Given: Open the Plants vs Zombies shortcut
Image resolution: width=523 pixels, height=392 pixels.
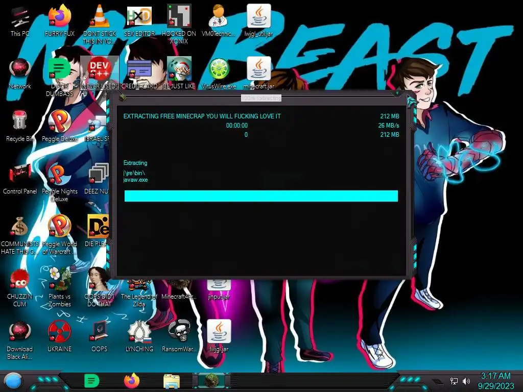Looking at the screenshot, I should point(59,287).
